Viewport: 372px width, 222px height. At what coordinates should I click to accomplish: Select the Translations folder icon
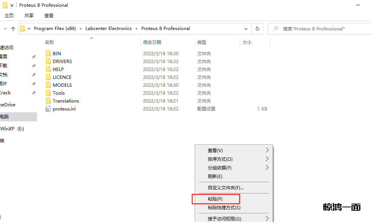pos(48,101)
